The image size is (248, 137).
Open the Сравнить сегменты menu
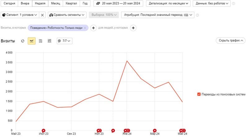[x=67, y=15]
